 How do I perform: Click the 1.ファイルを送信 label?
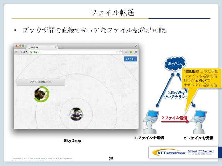point(149,138)
